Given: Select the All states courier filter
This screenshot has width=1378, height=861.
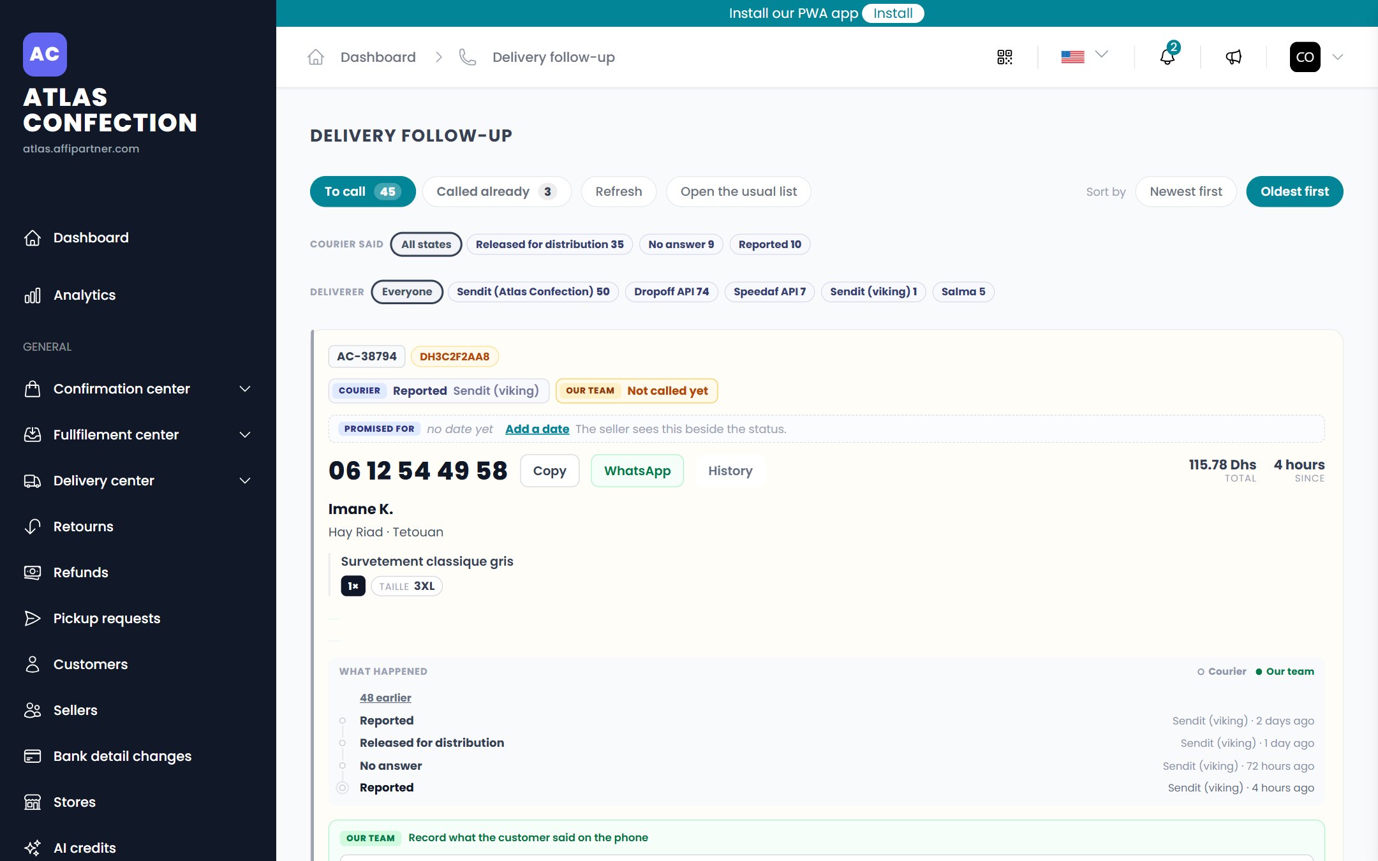Looking at the screenshot, I should (x=426, y=244).
